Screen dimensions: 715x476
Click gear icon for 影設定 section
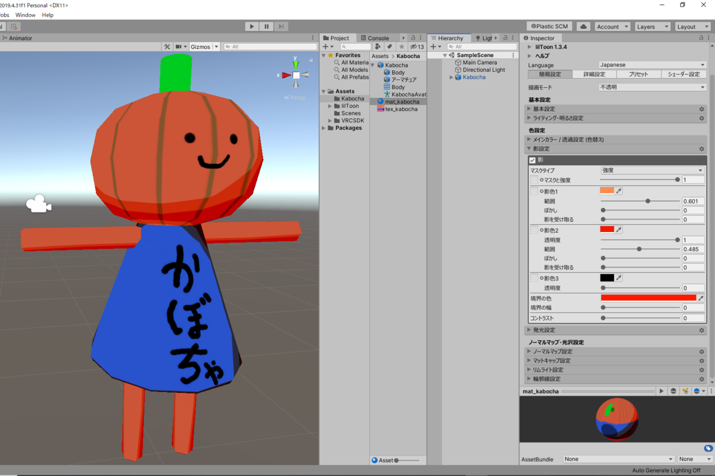pyautogui.click(x=702, y=149)
